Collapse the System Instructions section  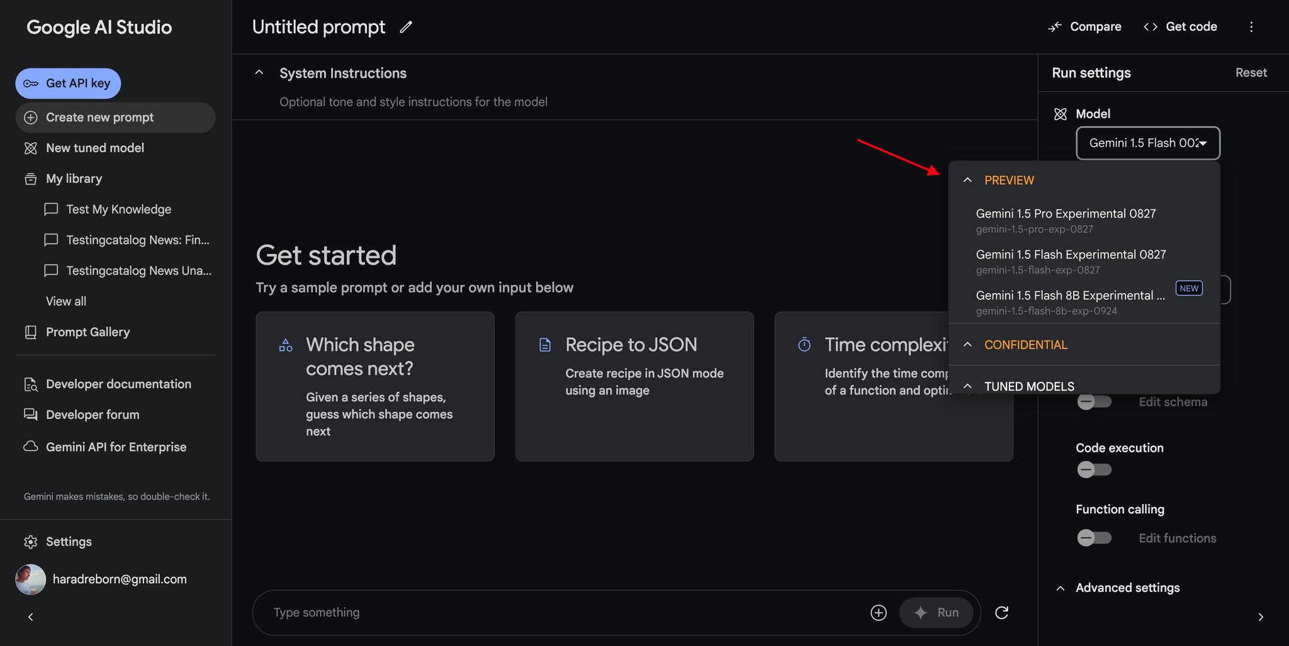click(259, 73)
